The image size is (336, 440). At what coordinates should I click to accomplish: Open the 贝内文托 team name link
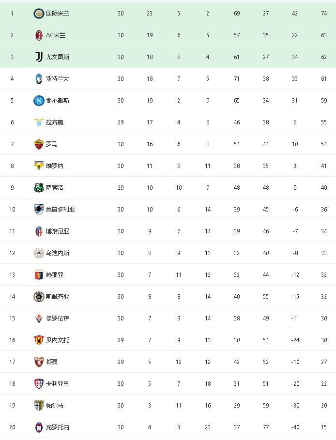tap(58, 340)
